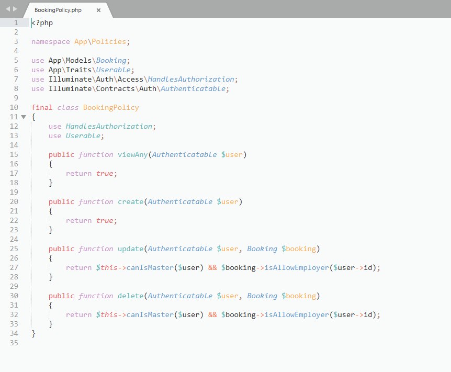This screenshot has width=451, height=372.
Task: Click 'public' keyword on line 15
Action: point(61,154)
